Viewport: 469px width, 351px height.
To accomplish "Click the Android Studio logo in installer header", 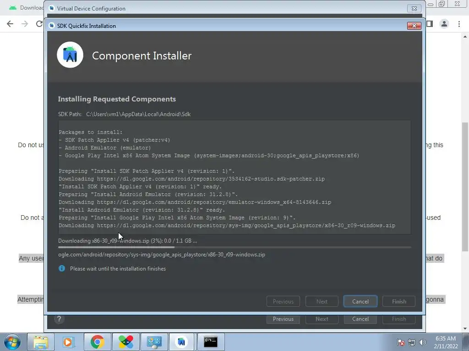I will (x=70, y=55).
